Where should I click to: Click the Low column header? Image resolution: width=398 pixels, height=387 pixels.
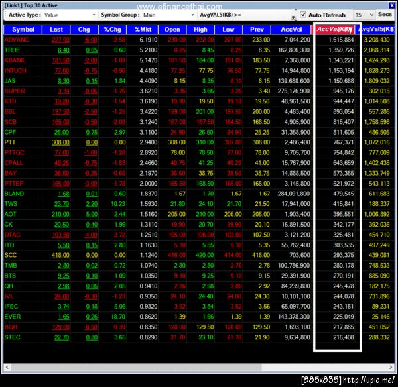pos(228,30)
